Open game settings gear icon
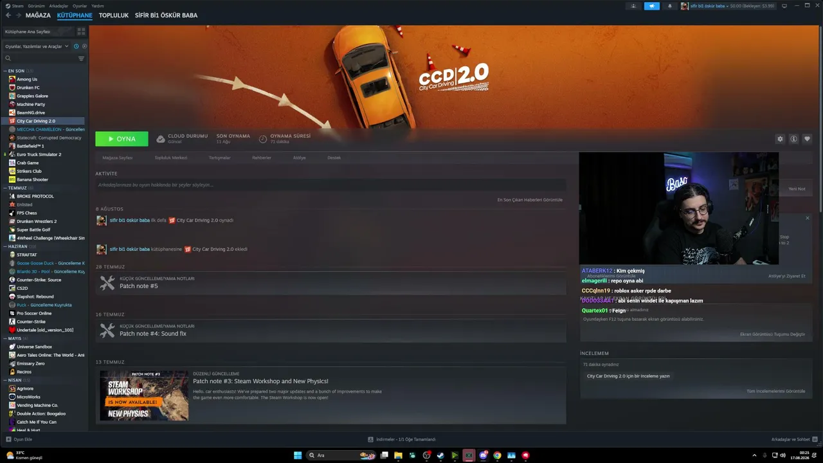823x463 pixels. tap(780, 139)
